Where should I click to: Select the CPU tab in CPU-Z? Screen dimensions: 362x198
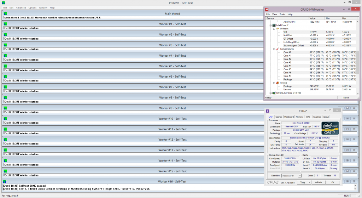[270, 117]
